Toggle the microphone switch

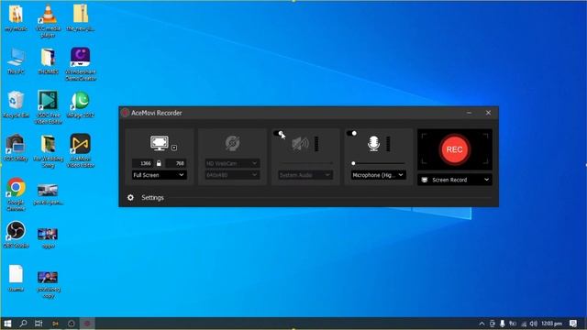pyautogui.click(x=351, y=133)
